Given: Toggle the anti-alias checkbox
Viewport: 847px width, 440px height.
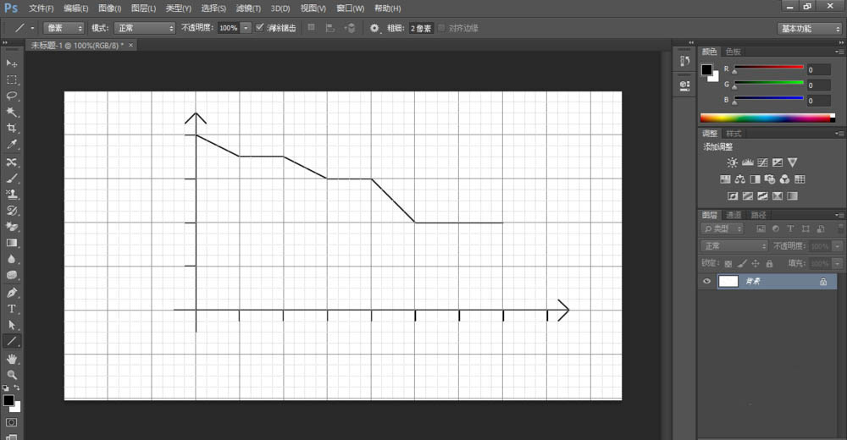Looking at the screenshot, I should [260, 28].
